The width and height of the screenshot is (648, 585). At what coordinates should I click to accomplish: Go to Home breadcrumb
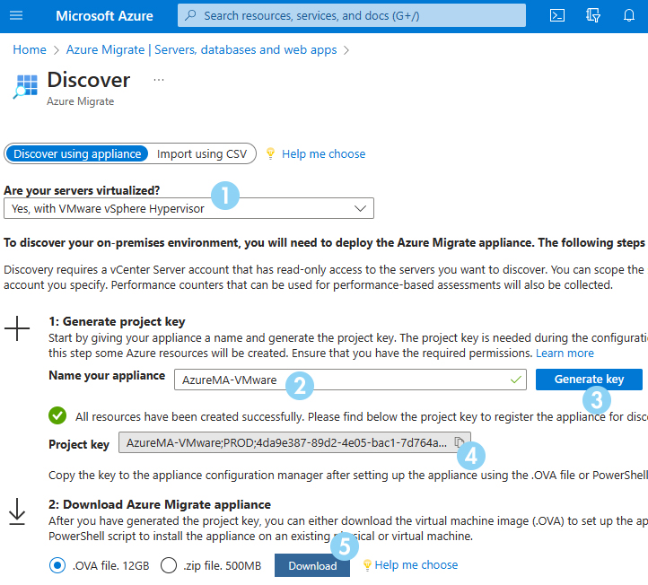30,49
